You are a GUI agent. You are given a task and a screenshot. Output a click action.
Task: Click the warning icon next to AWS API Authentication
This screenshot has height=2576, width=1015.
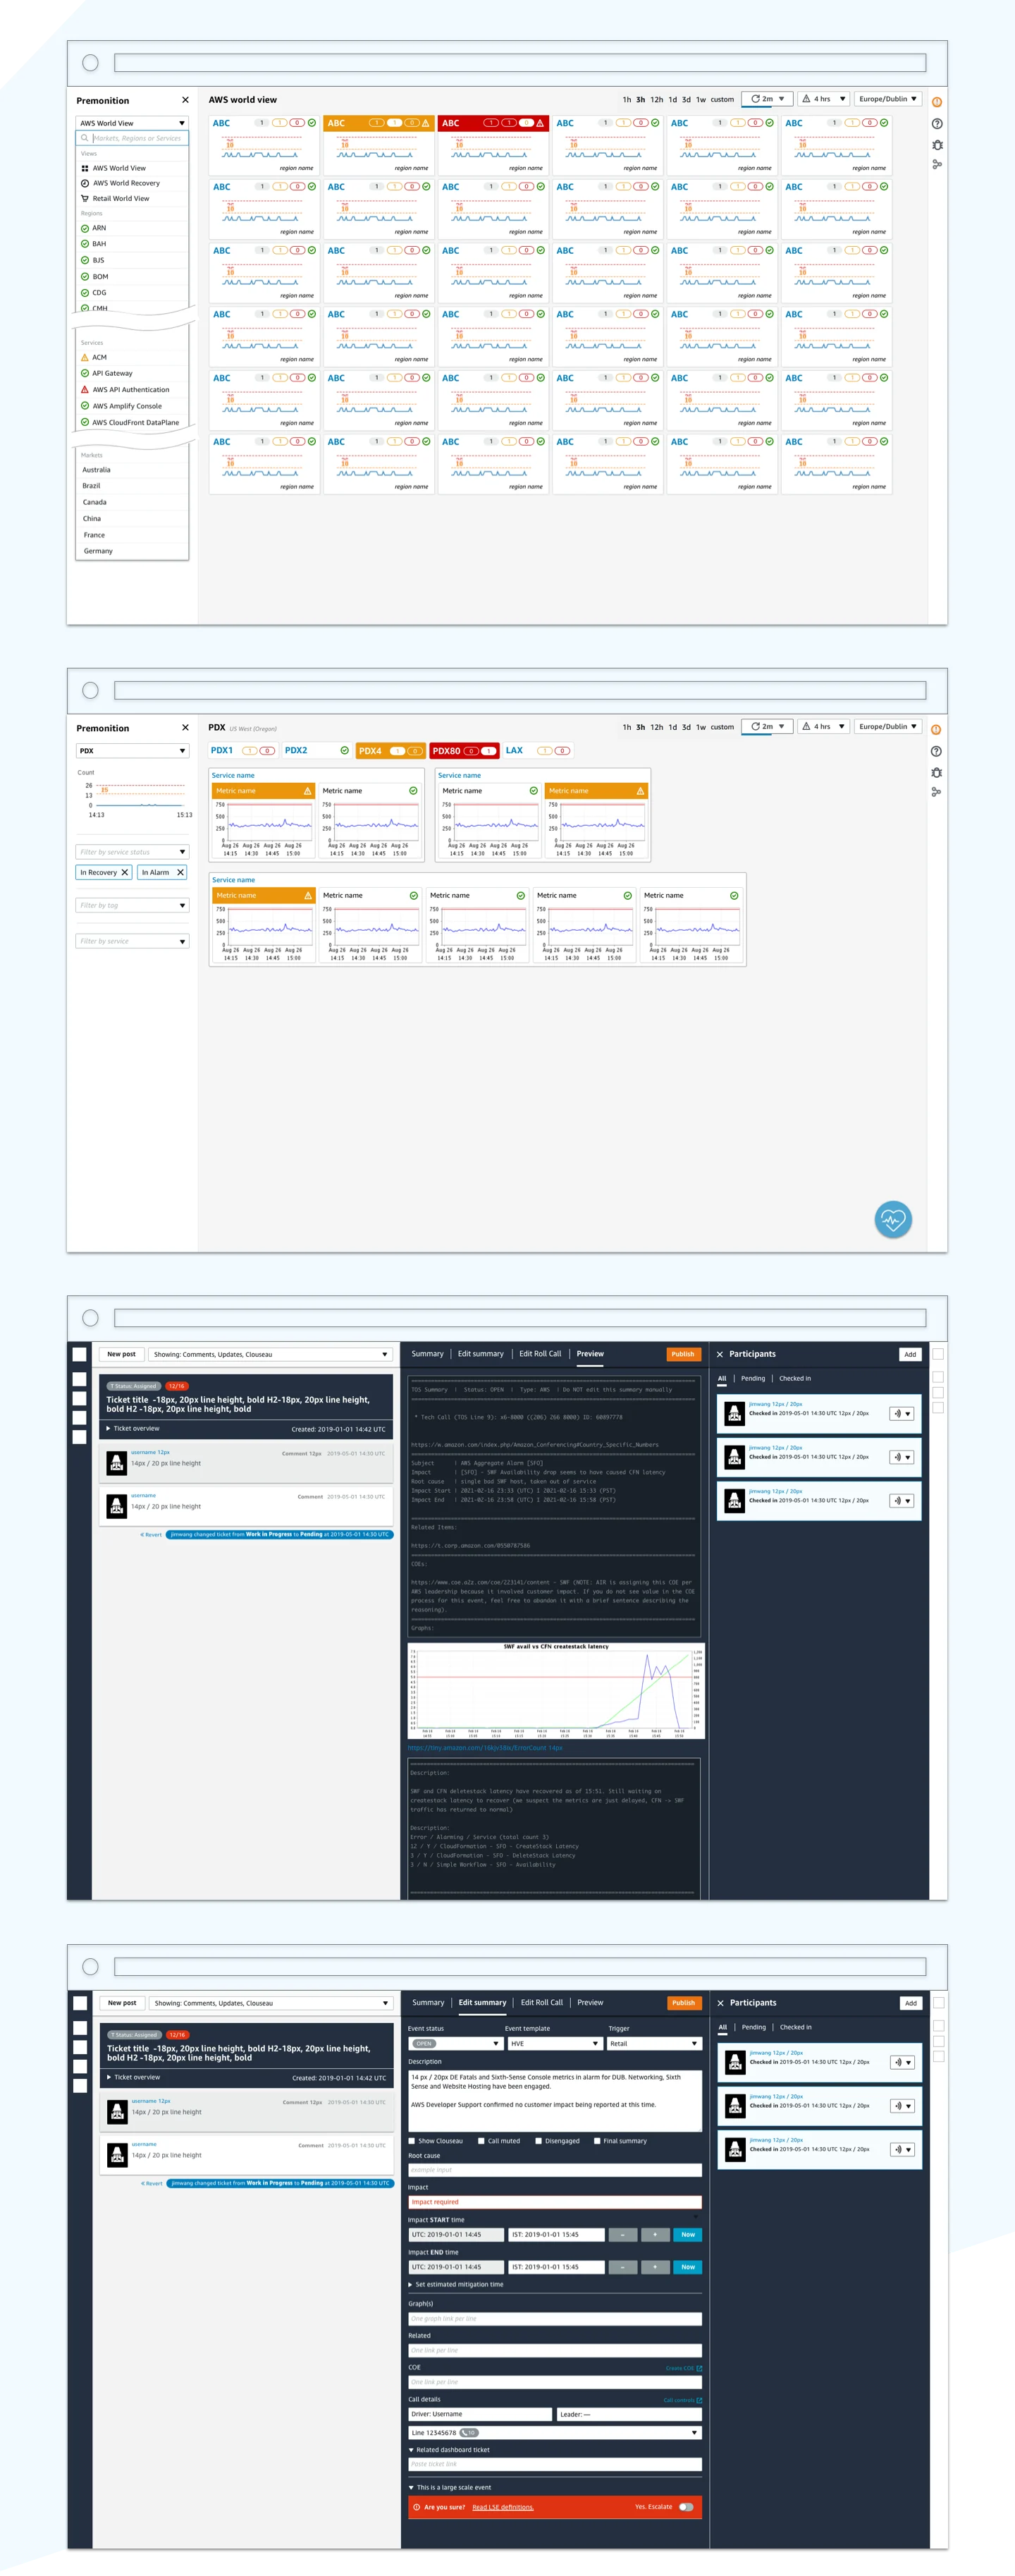pos(85,390)
